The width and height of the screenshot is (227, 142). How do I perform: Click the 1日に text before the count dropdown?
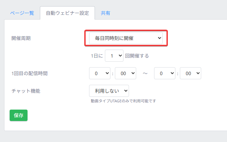(x=96, y=55)
